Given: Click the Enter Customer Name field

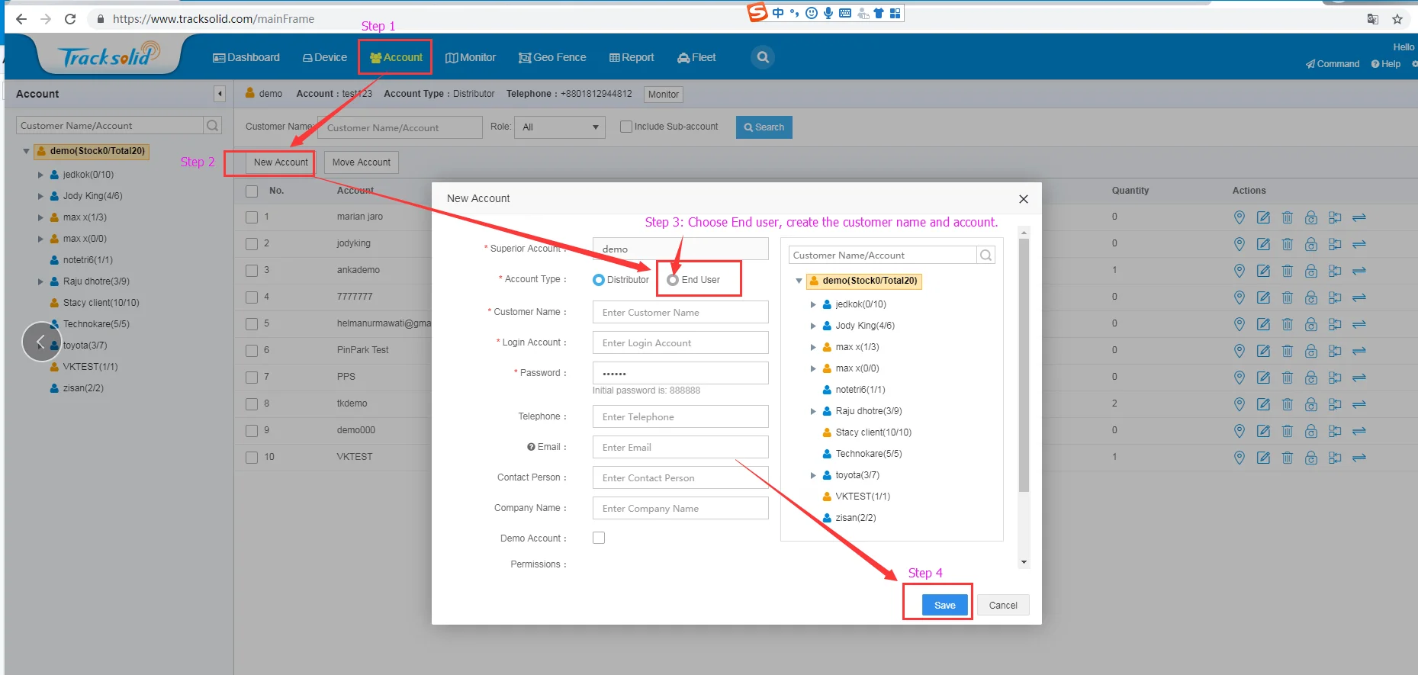Looking at the screenshot, I should (680, 312).
